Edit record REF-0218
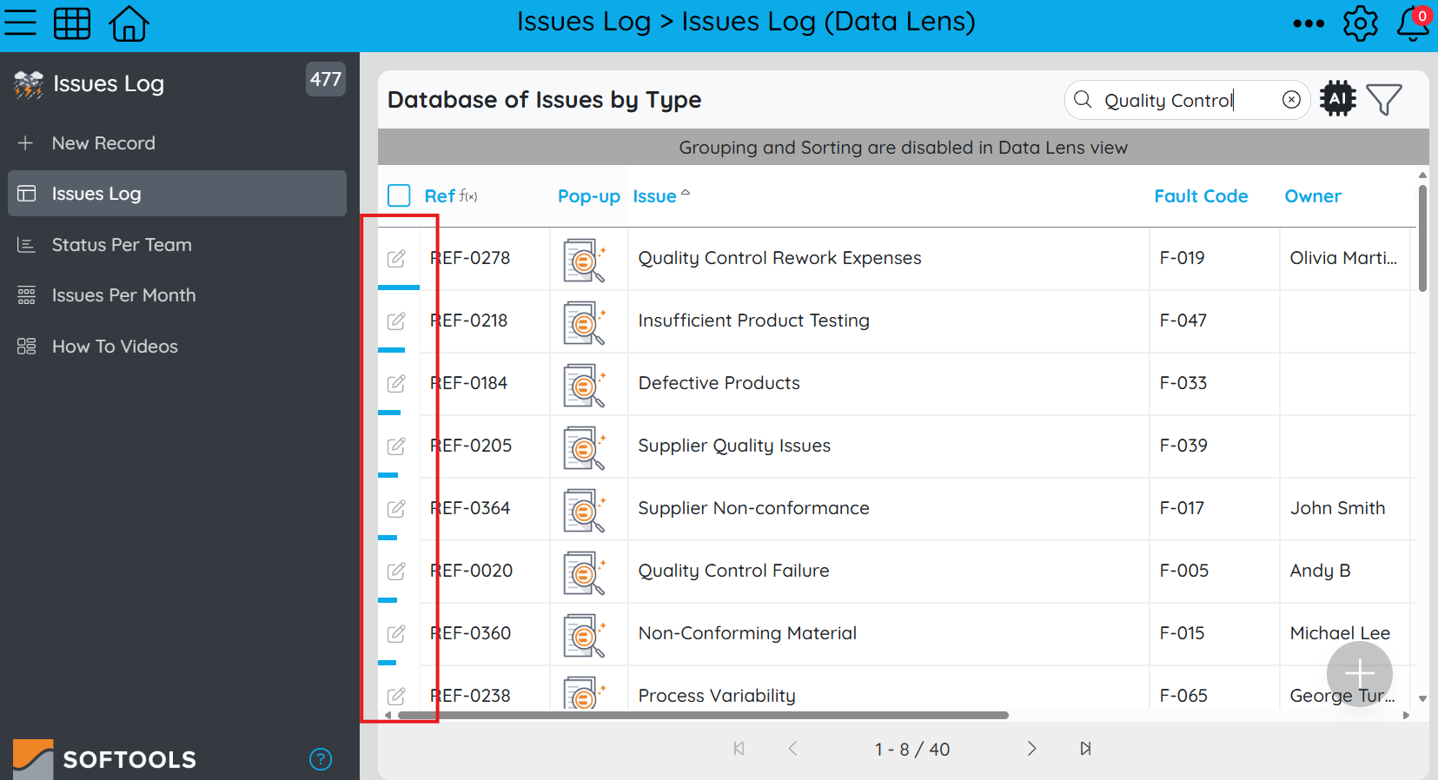The width and height of the screenshot is (1438, 780). click(x=396, y=321)
